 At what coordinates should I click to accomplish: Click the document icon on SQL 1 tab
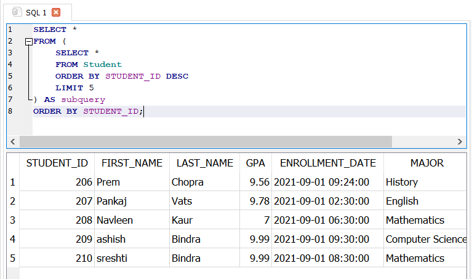tap(17, 12)
